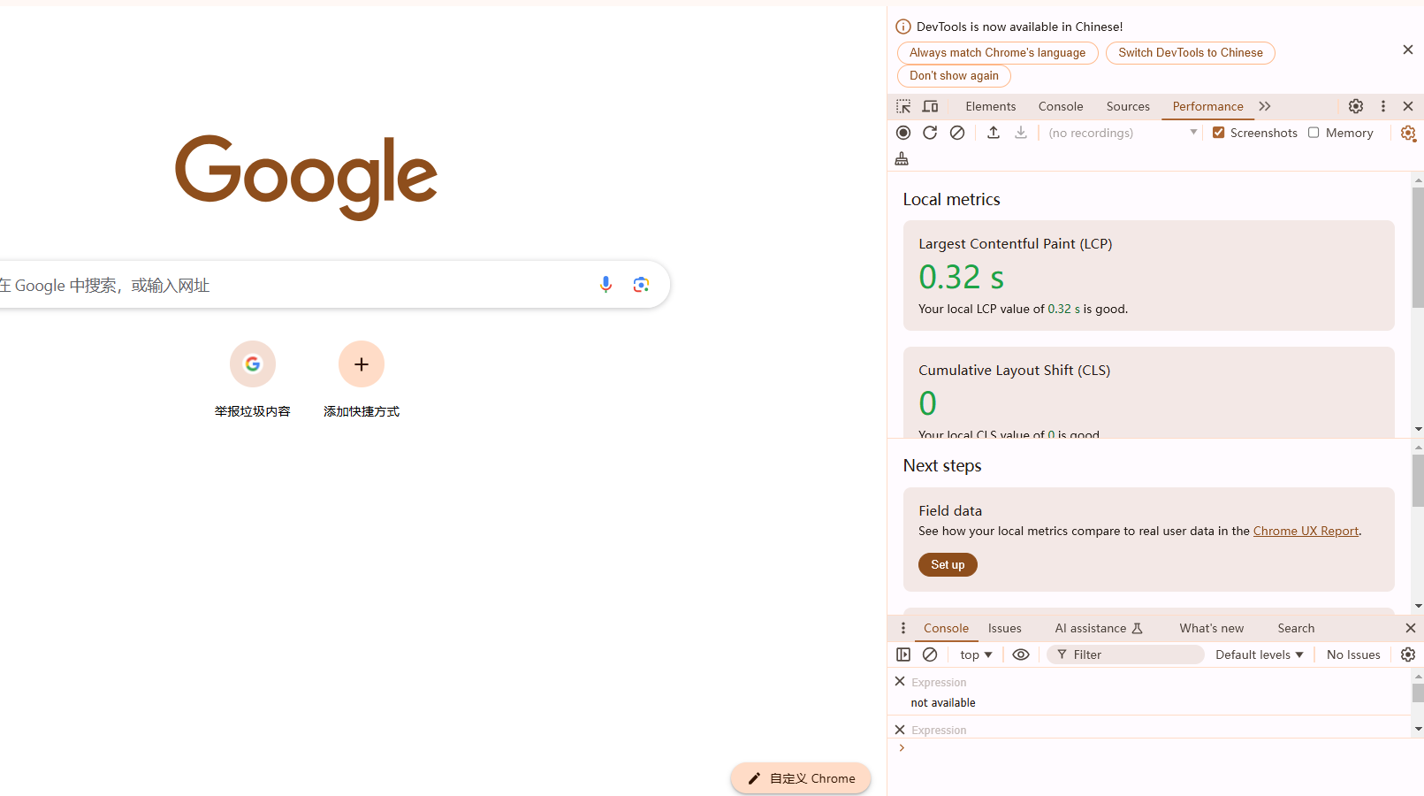The image size is (1424, 796).
Task: Open the recordings dropdown
Action: coord(1123,133)
